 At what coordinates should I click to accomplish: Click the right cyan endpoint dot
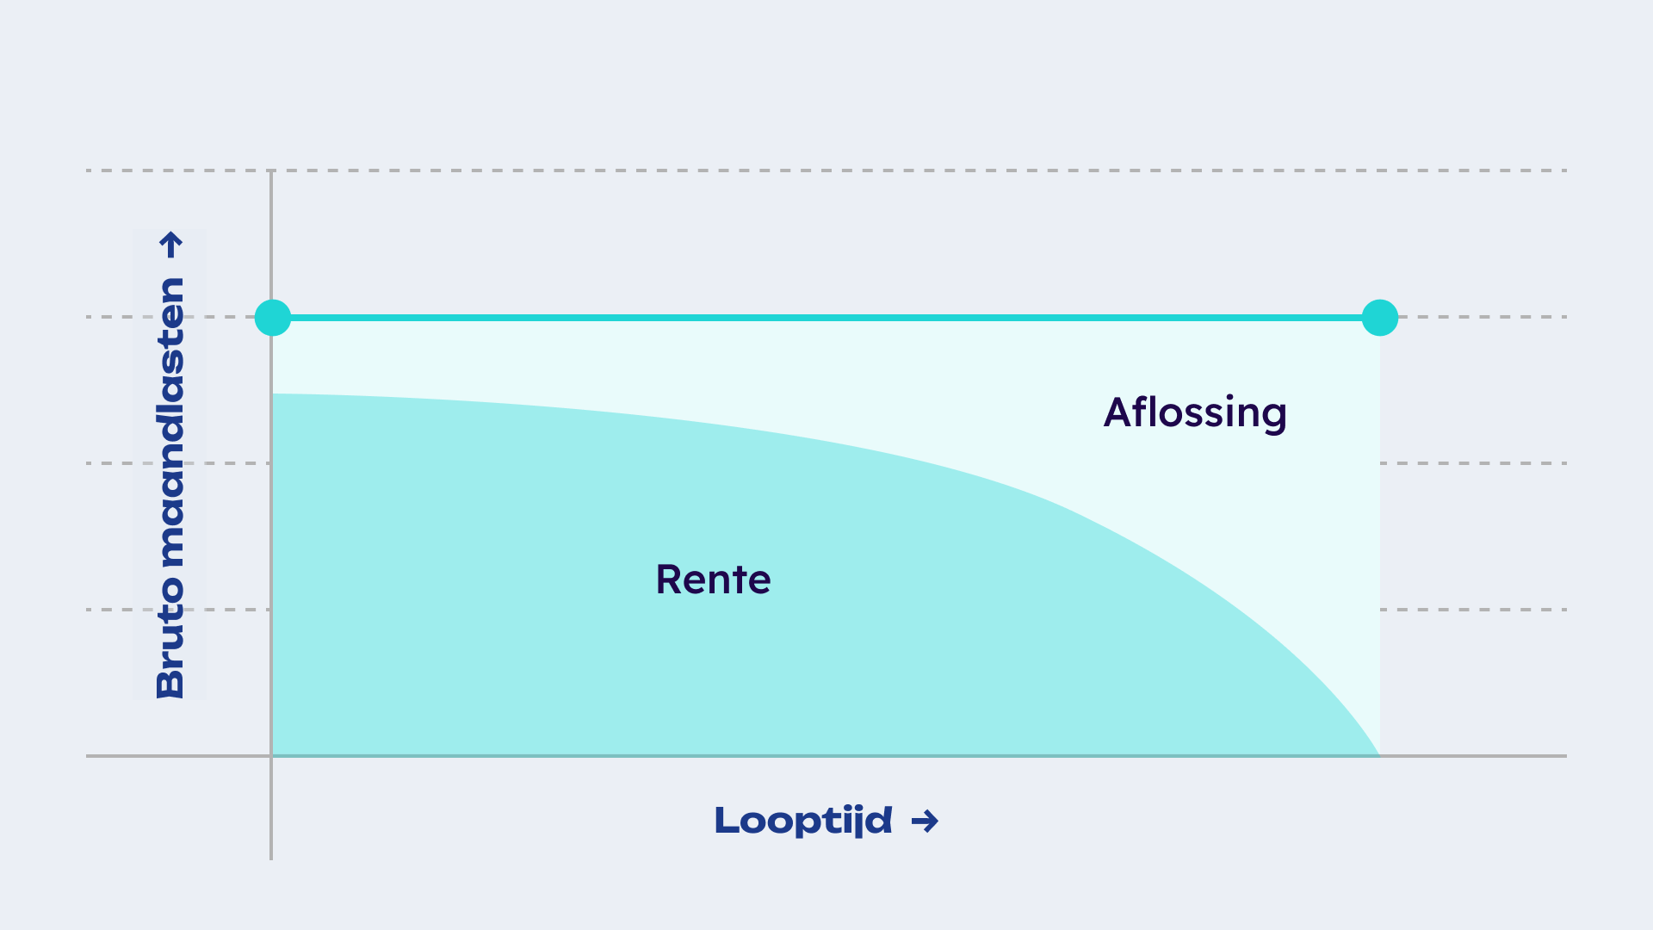click(1380, 318)
